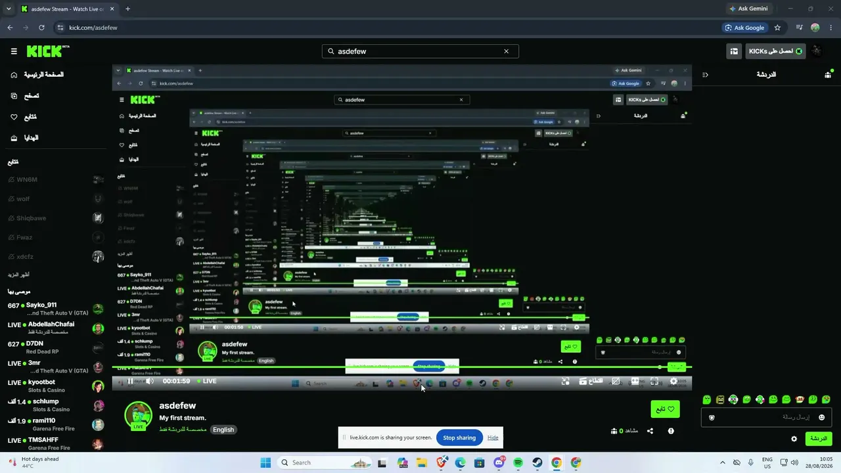This screenshot has width=841, height=473.
Task: Pause the live stream video
Action: (130, 381)
